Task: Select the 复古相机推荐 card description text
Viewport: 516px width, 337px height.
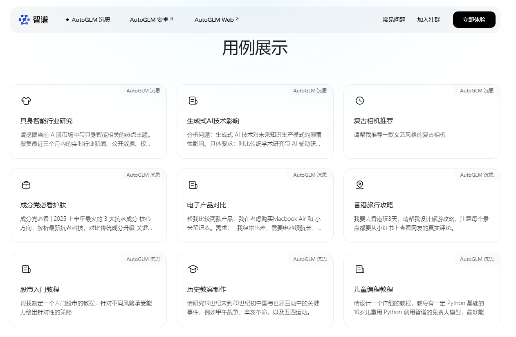Action: pos(399,135)
